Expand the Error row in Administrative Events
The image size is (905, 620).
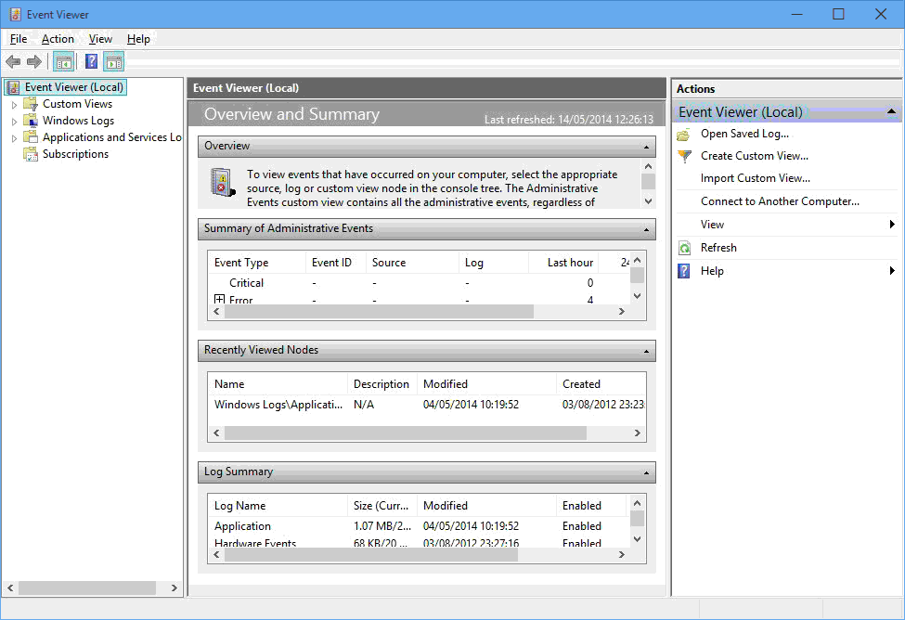point(220,300)
